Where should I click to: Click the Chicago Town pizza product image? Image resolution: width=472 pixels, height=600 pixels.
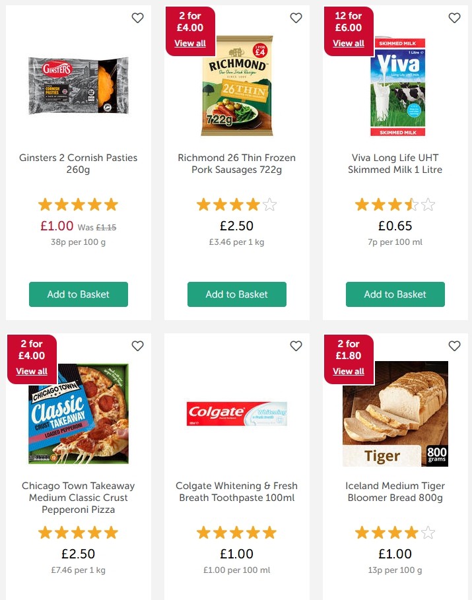tap(78, 413)
